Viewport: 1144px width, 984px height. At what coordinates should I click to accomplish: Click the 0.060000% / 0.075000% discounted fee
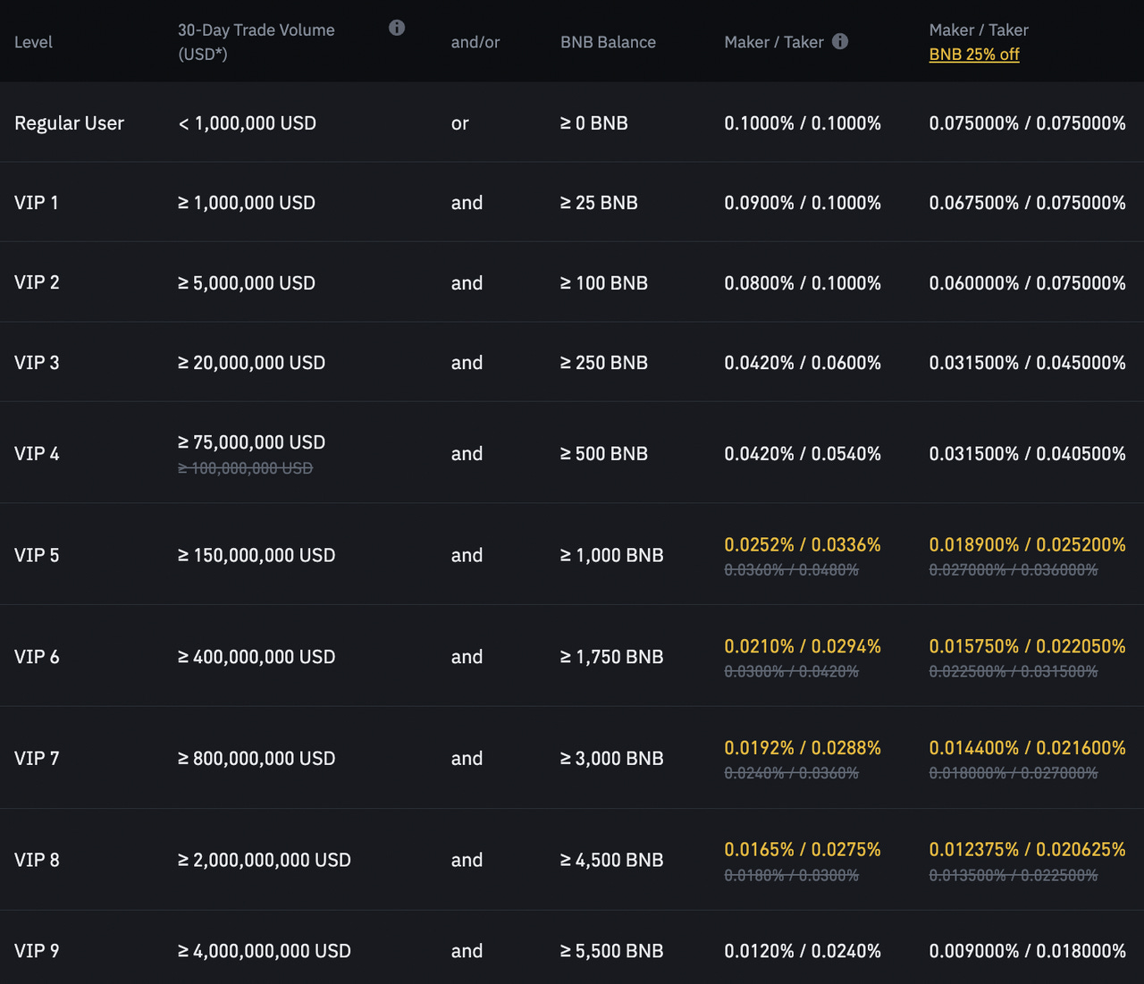tap(1028, 283)
